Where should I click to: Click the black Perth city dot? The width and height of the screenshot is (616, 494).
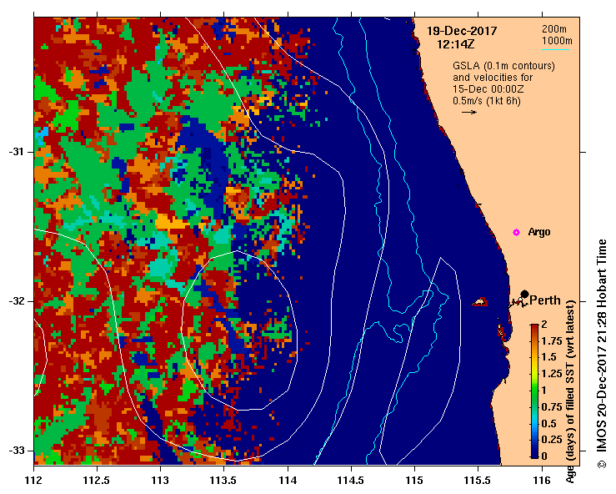coord(524,294)
